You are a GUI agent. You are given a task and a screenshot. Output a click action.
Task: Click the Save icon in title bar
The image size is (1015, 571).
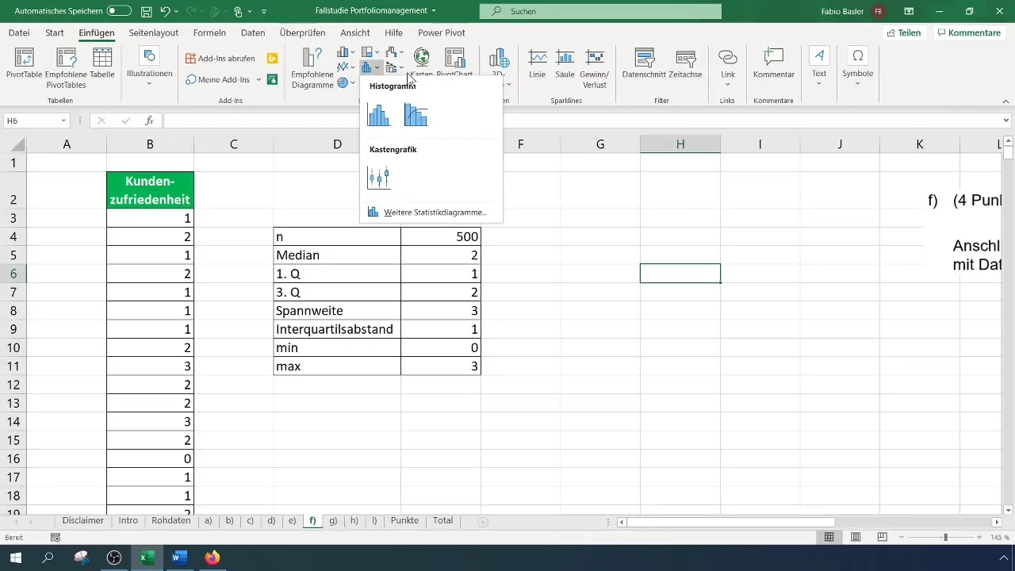pos(146,11)
